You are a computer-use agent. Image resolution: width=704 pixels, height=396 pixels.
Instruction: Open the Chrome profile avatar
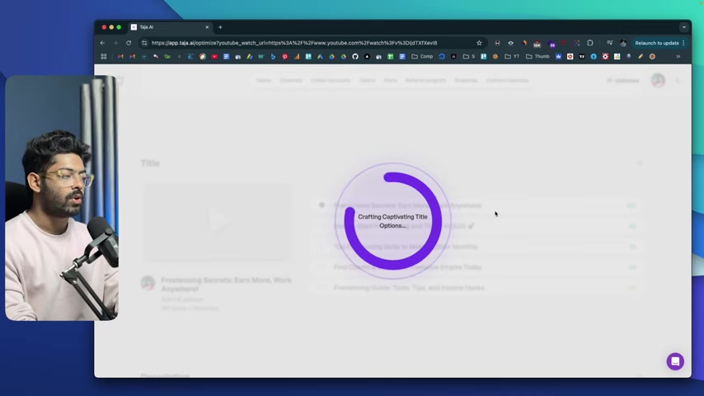pyautogui.click(x=623, y=43)
